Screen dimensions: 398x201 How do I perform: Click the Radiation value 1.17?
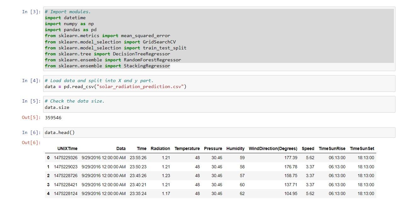click(x=166, y=193)
